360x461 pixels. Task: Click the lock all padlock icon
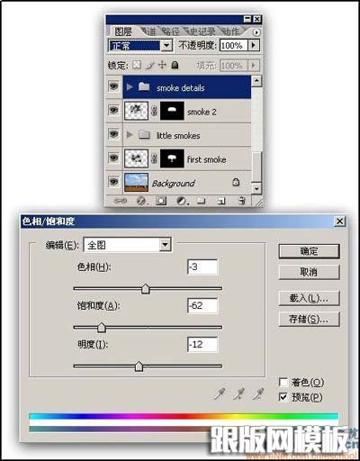tap(175, 65)
